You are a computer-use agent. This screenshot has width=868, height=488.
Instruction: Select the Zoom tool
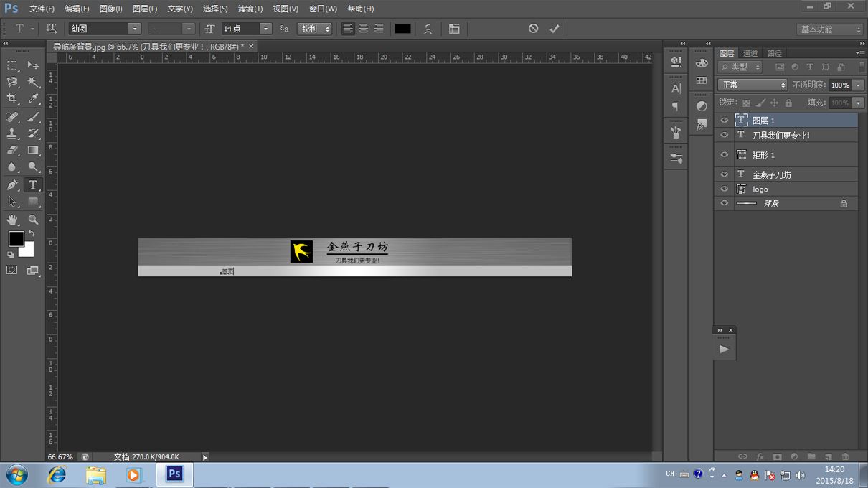coord(33,220)
